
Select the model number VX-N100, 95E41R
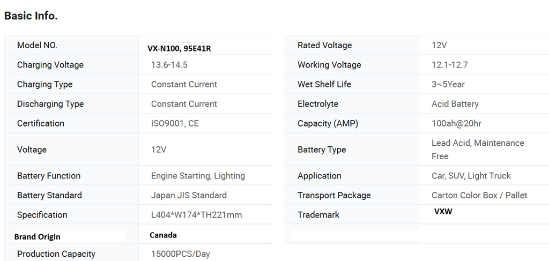click(179, 49)
